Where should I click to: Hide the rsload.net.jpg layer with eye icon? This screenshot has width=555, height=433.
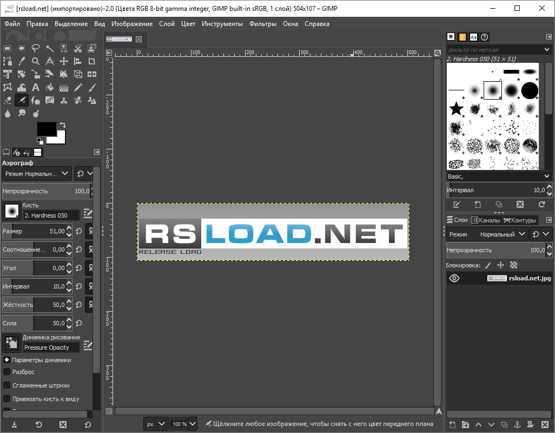[454, 278]
